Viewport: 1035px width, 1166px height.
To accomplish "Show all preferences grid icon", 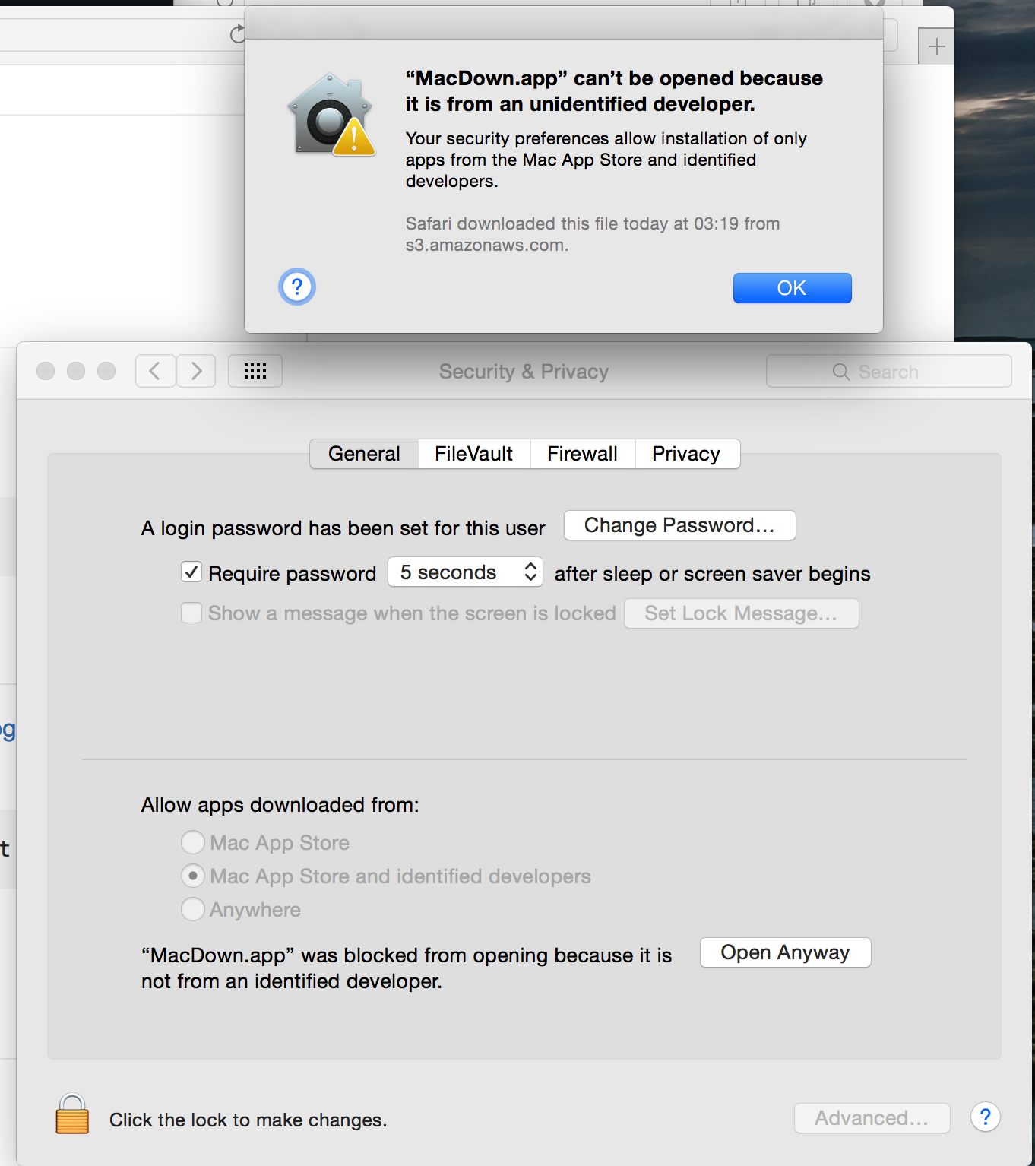I will coord(255,371).
